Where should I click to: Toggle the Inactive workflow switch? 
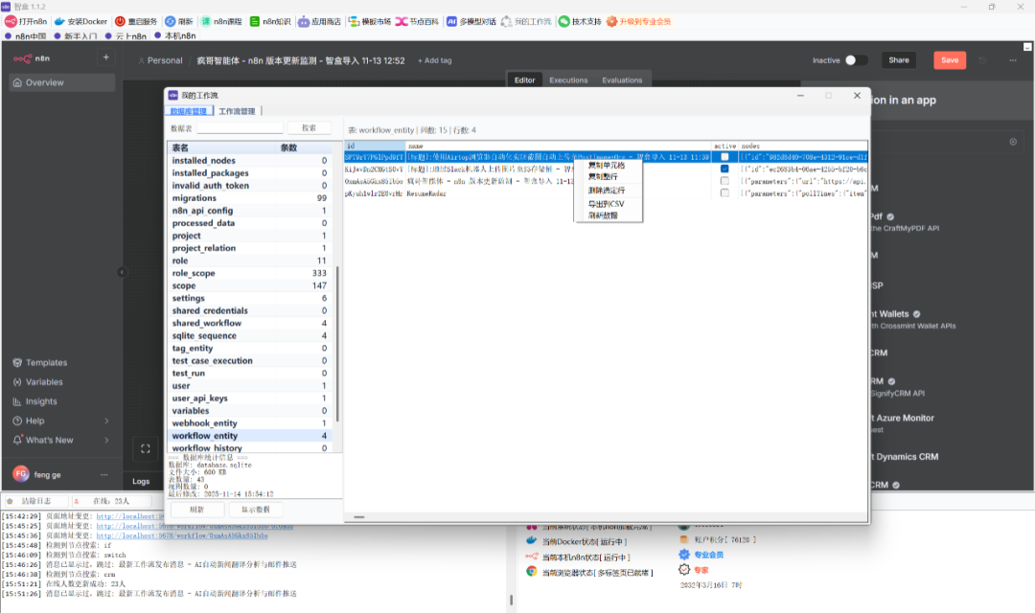tap(856, 60)
